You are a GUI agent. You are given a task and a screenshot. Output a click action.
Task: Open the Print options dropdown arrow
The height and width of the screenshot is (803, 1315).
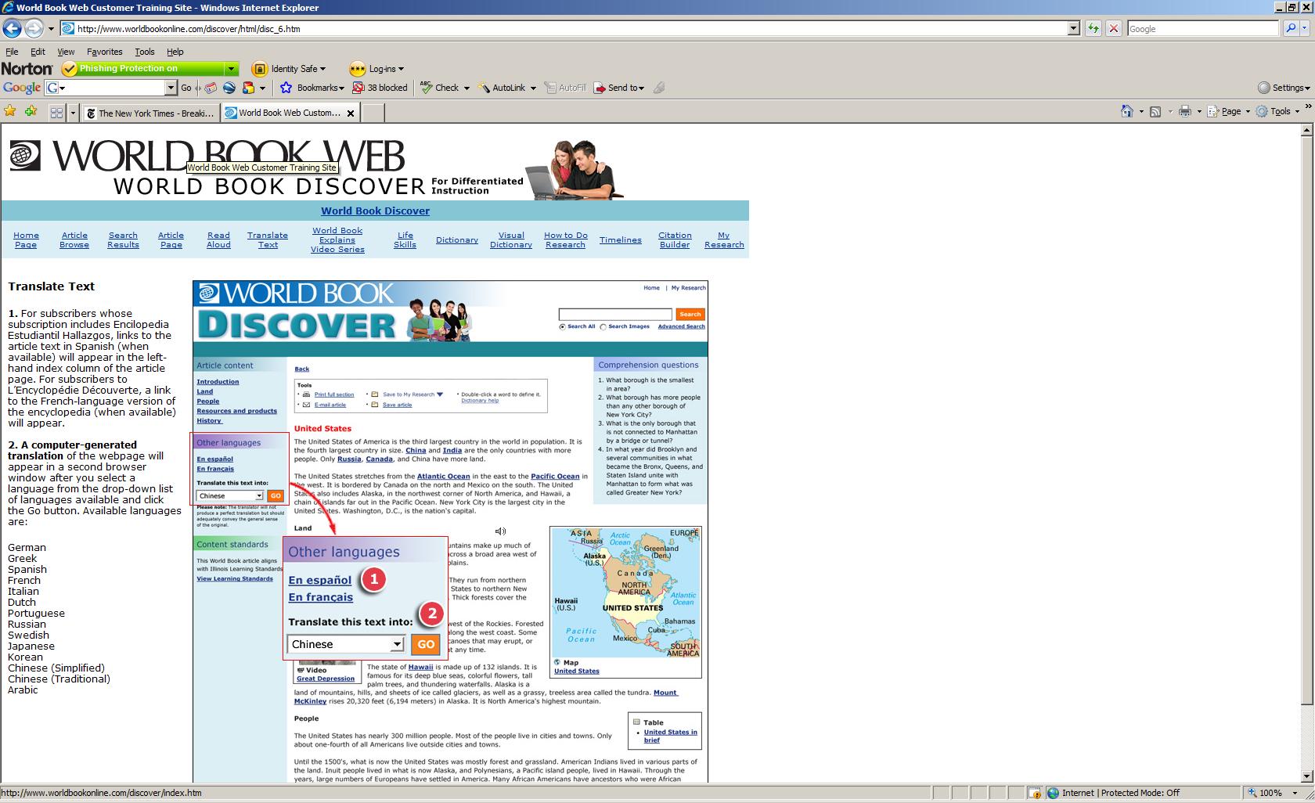pyautogui.click(x=1199, y=111)
